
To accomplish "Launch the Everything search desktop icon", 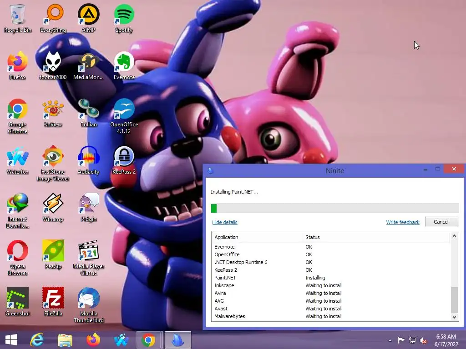I will (53, 18).
